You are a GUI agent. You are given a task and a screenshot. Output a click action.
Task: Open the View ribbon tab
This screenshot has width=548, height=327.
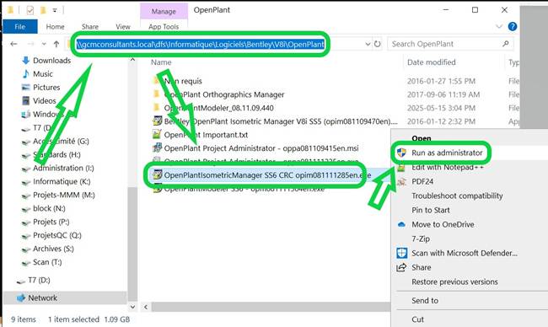123,27
